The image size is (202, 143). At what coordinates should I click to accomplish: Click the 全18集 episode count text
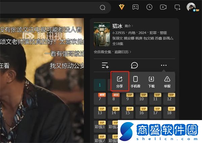(118, 44)
